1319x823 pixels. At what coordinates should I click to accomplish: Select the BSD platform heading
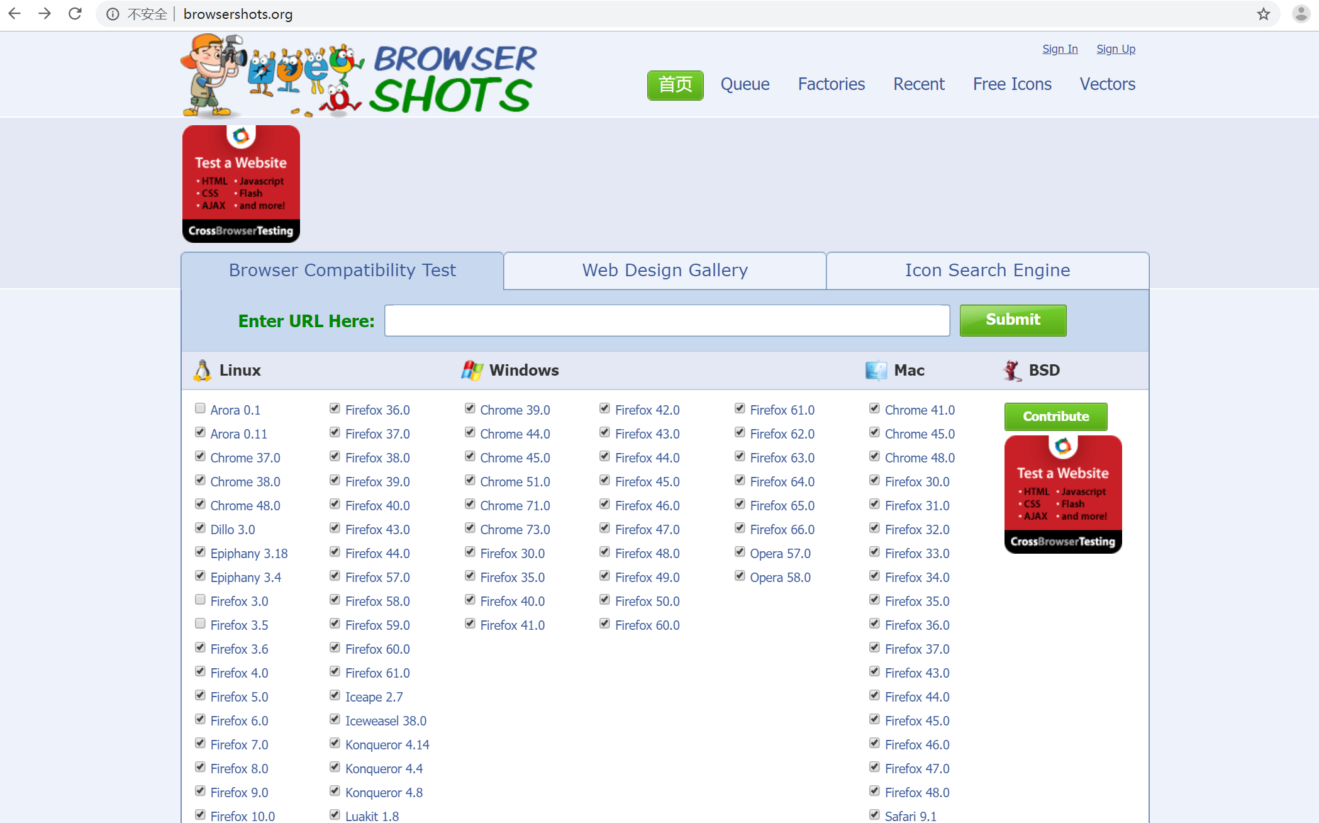point(1044,371)
